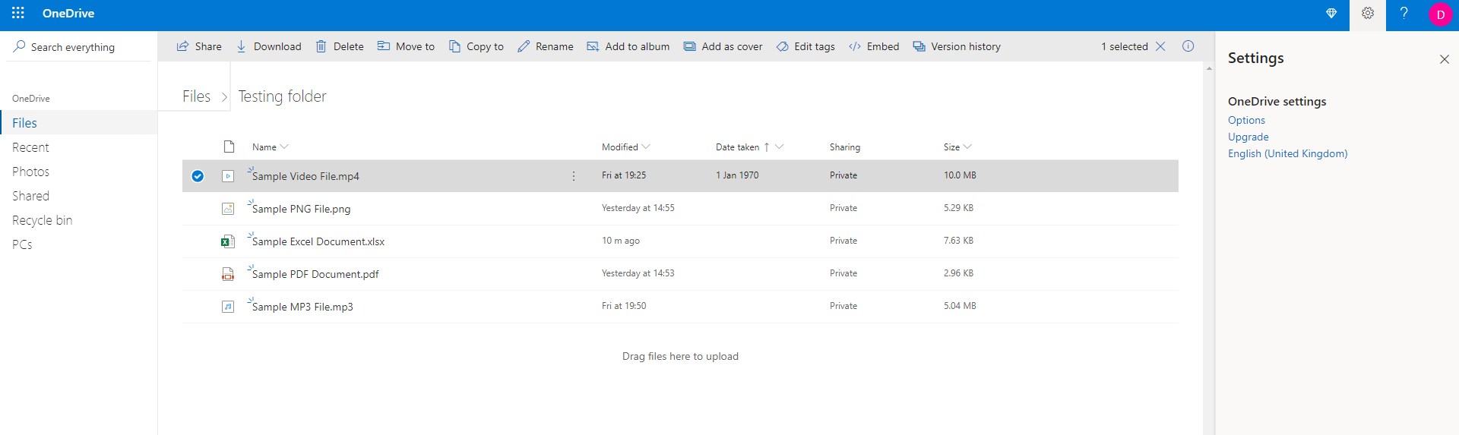This screenshot has width=1459, height=435.
Task: Click the Search everything box
Action: pyautogui.click(x=79, y=47)
